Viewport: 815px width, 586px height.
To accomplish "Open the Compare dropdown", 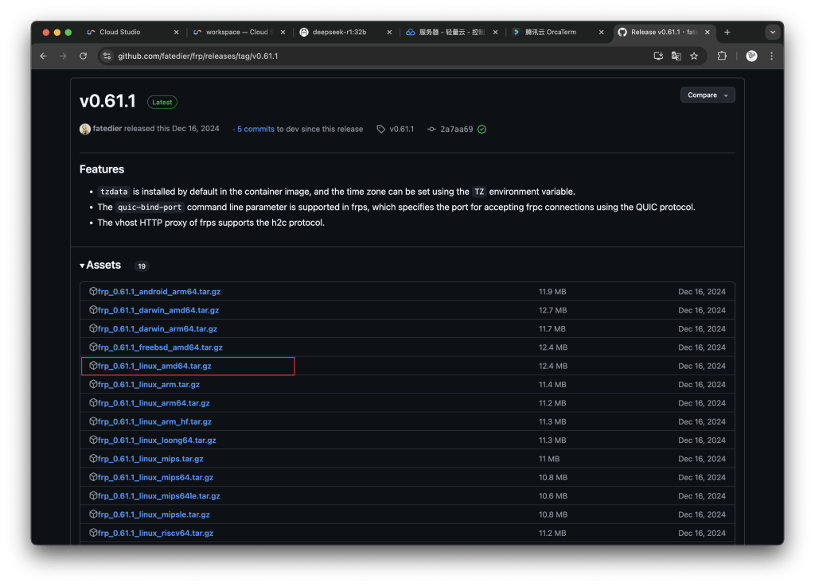I will 708,95.
